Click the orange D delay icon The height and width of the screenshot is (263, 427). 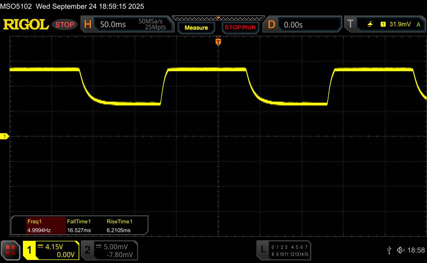[x=271, y=25]
